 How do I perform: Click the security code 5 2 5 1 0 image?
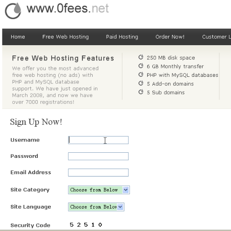pos(86,224)
